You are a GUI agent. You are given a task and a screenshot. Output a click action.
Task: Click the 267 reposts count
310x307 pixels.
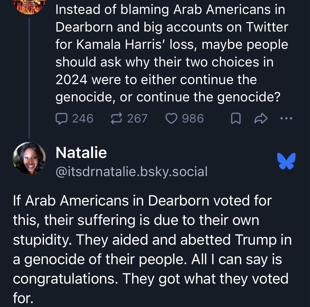click(137, 119)
